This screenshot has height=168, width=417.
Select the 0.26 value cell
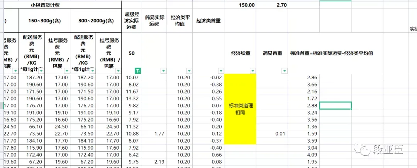click(x=208, y=91)
